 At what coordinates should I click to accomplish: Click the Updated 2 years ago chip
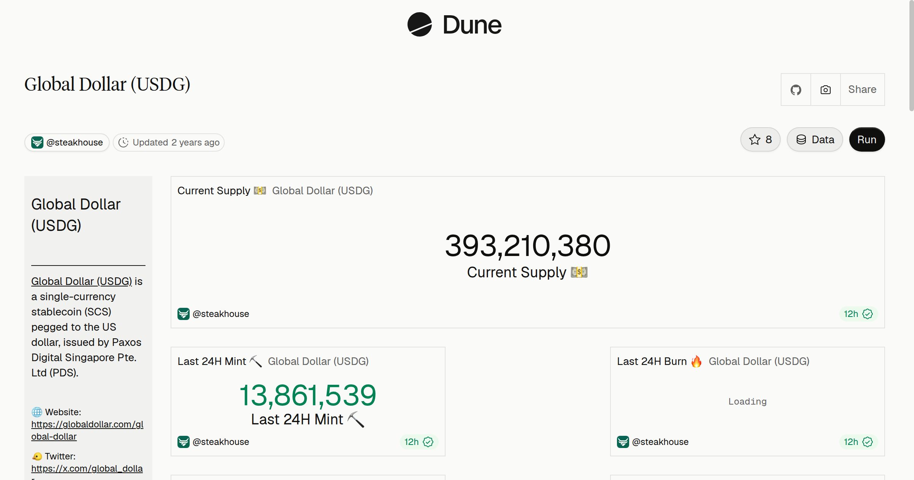click(169, 142)
